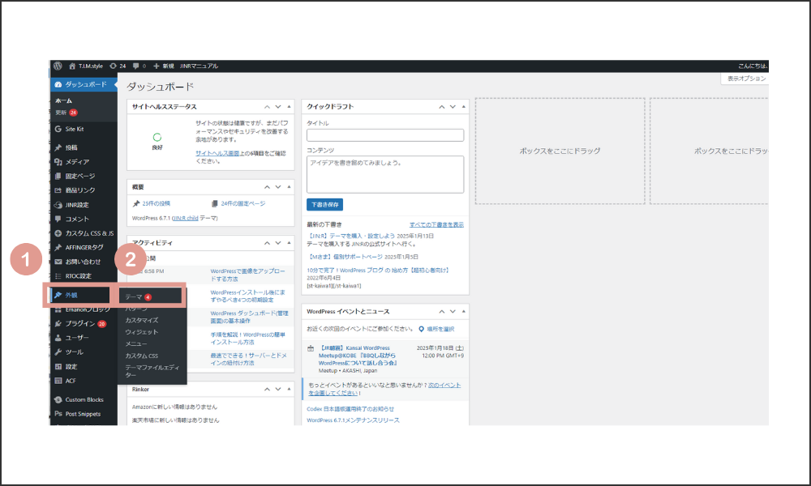Screen dimensions: 811x486
Task: Open Site Kit via the G icon
Action: tap(58, 129)
